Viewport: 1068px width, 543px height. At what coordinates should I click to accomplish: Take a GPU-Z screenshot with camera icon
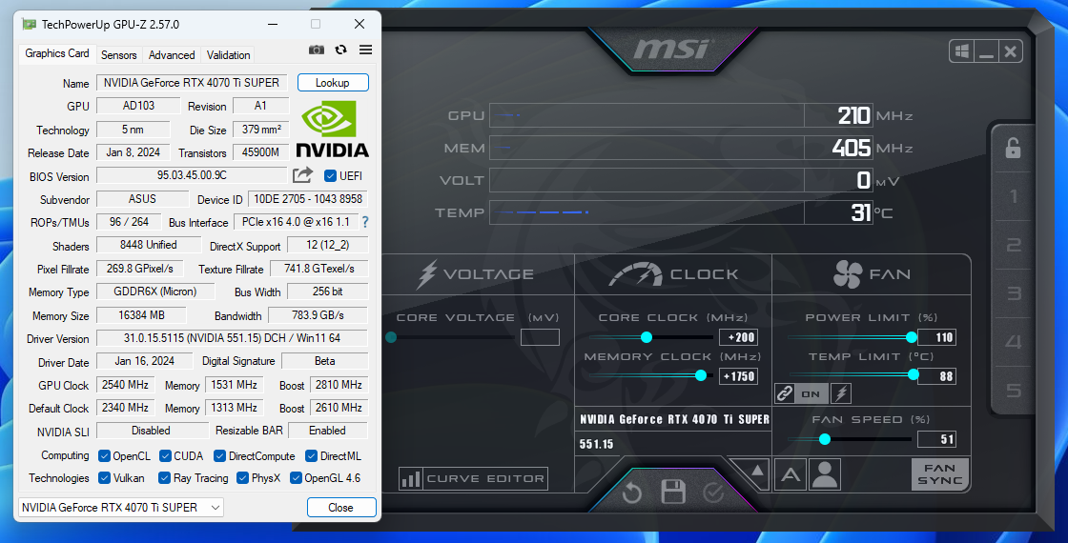point(316,50)
